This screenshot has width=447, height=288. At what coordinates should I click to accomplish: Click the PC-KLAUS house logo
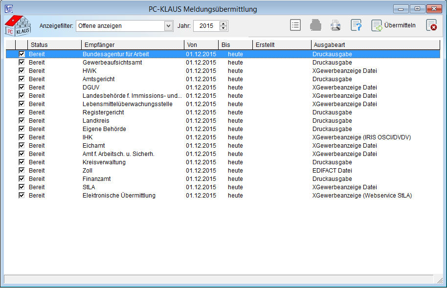(x=17, y=25)
